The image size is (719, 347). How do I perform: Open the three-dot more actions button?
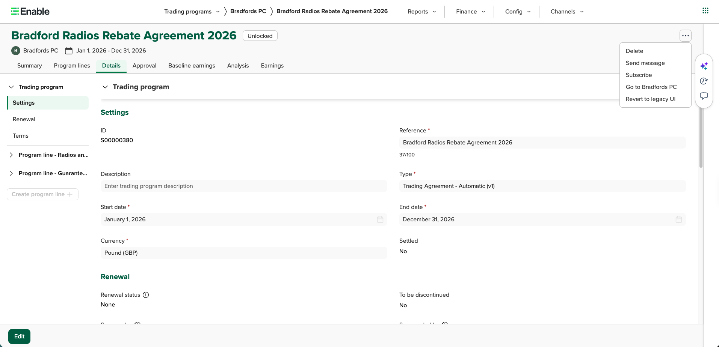click(x=686, y=36)
